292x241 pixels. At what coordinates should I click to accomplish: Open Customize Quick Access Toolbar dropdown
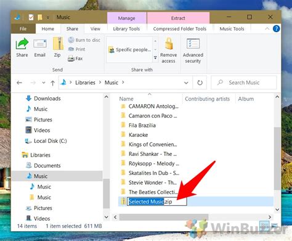(48, 18)
